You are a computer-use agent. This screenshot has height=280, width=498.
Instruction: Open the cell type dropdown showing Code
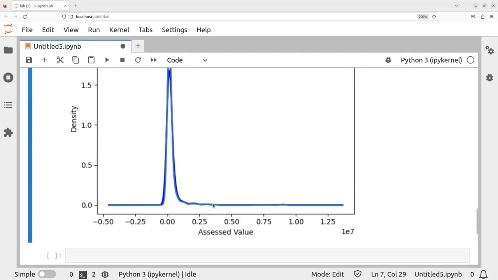[x=187, y=60]
